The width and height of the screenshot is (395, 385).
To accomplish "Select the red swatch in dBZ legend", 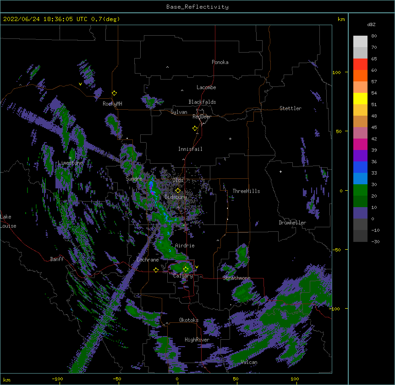I will (360, 64).
